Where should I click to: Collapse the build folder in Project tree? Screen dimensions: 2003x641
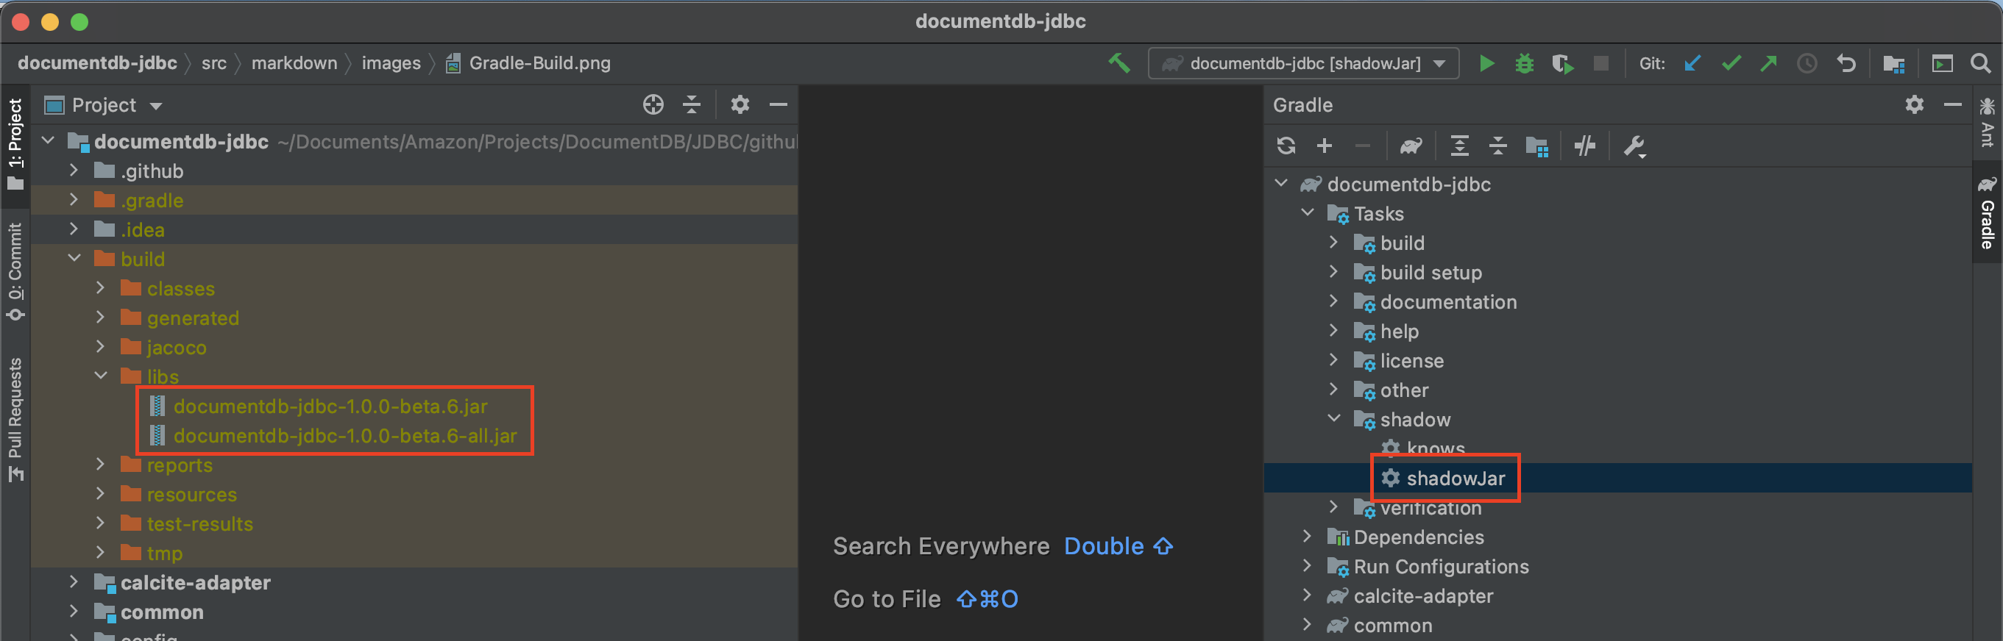click(x=74, y=258)
